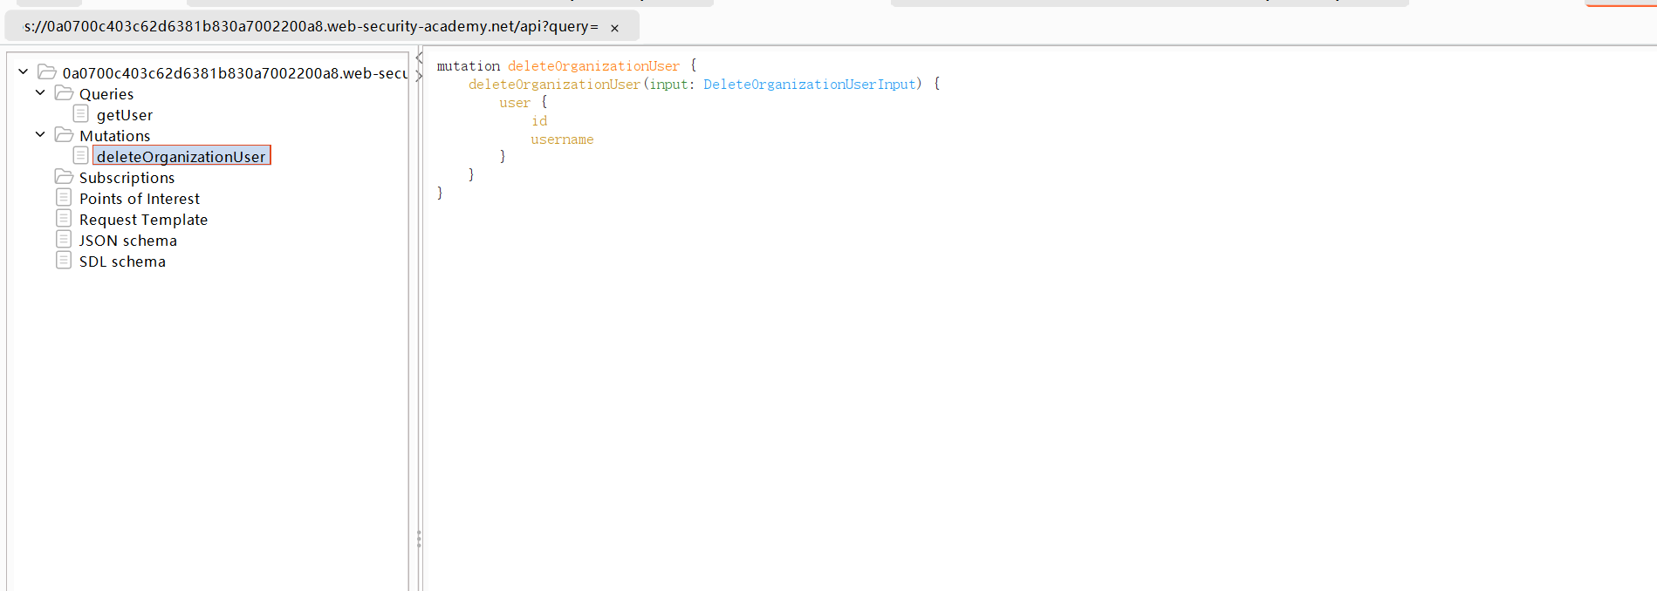Viewport: 1657px width, 591px height.
Task: Collapse the root host tree node
Action: (24, 72)
